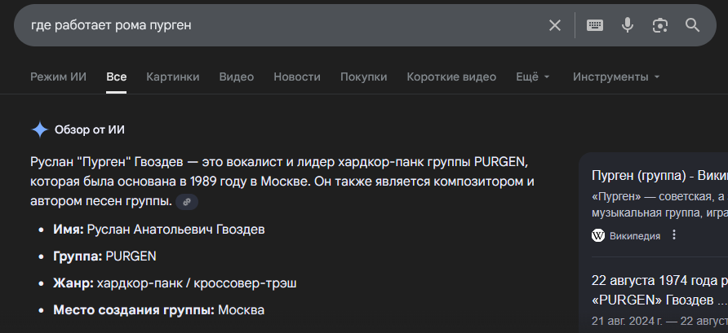Select the Покупки tab

[x=363, y=77]
